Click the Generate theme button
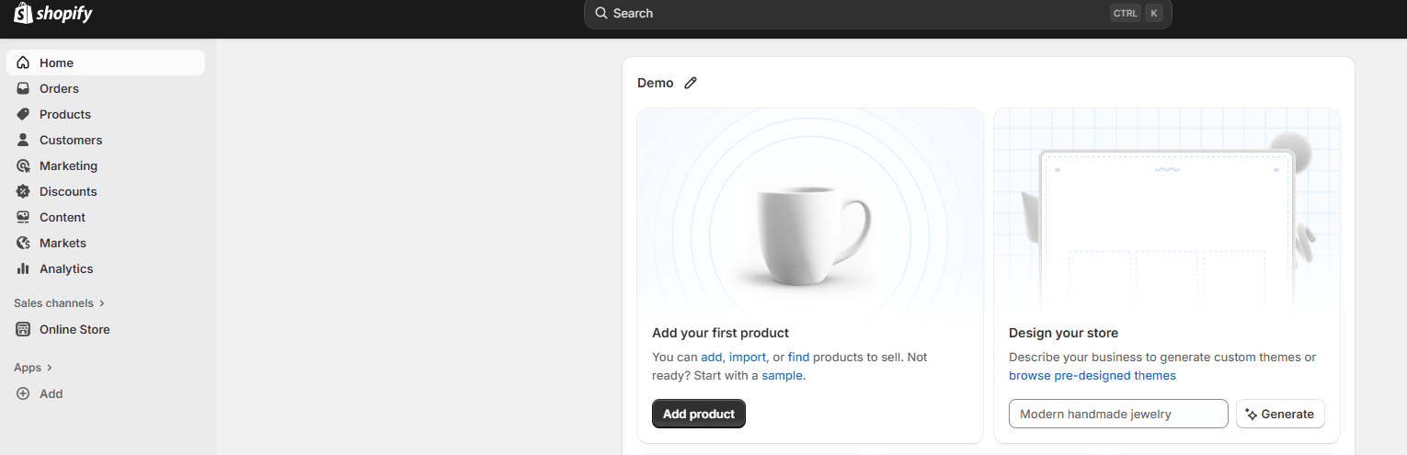The height and width of the screenshot is (455, 1407). point(1279,414)
